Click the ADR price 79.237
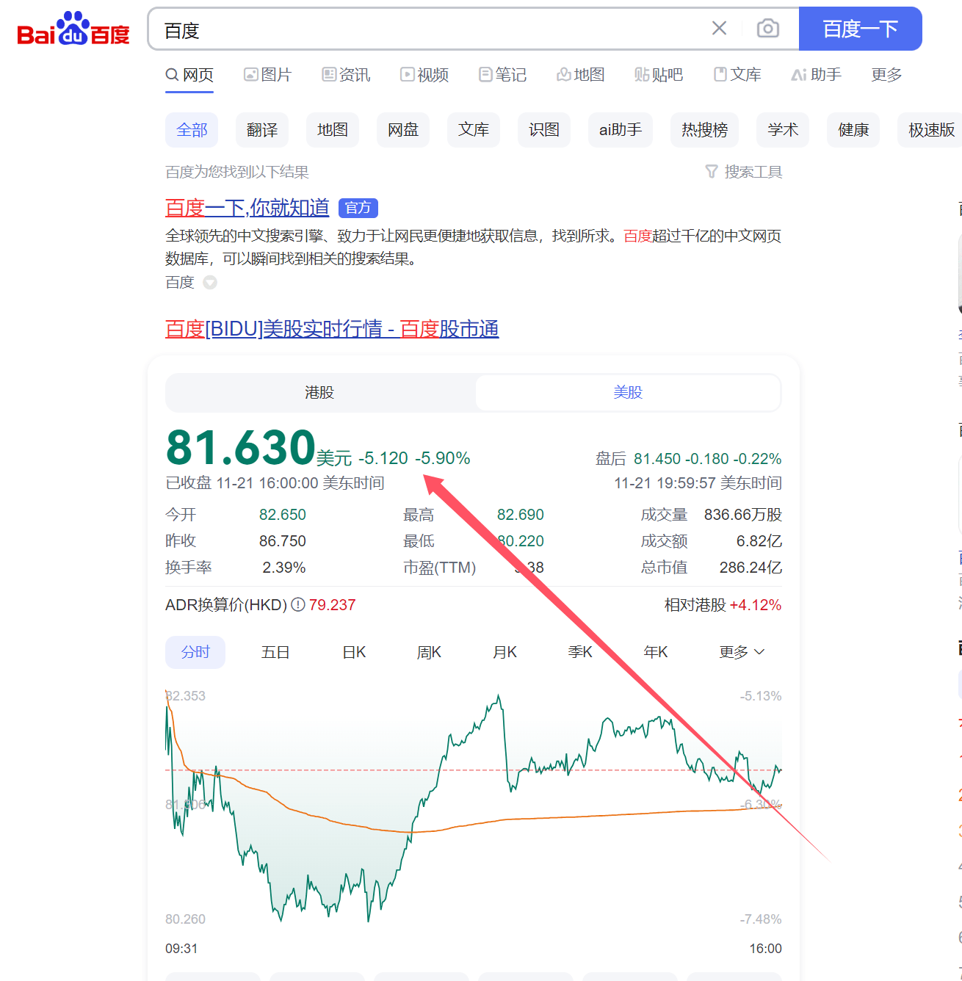The width and height of the screenshot is (962, 981). pyautogui.click(x=332, y=605)
